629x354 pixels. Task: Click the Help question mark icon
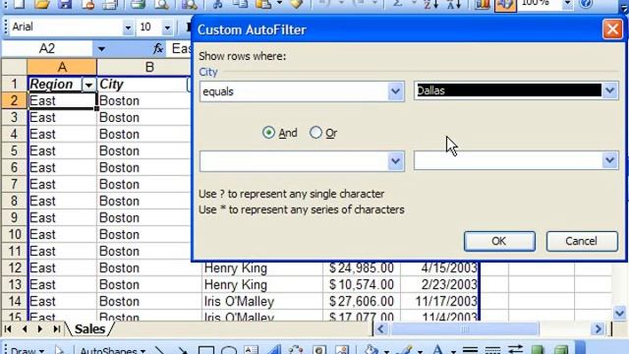[586, 4]
